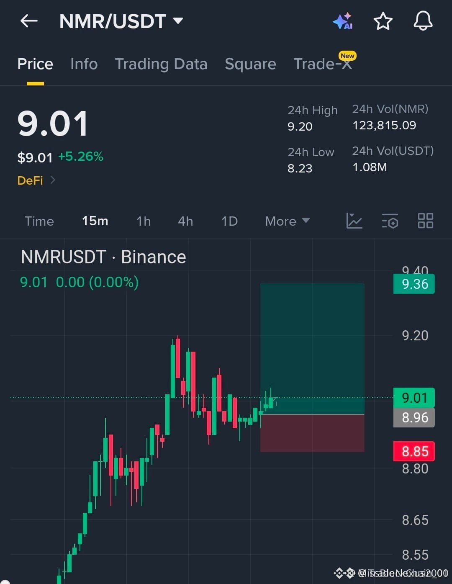The image size is (452, 584).
Task: Tap the 24h Low 8.23 value
Action: click(300, 168)
